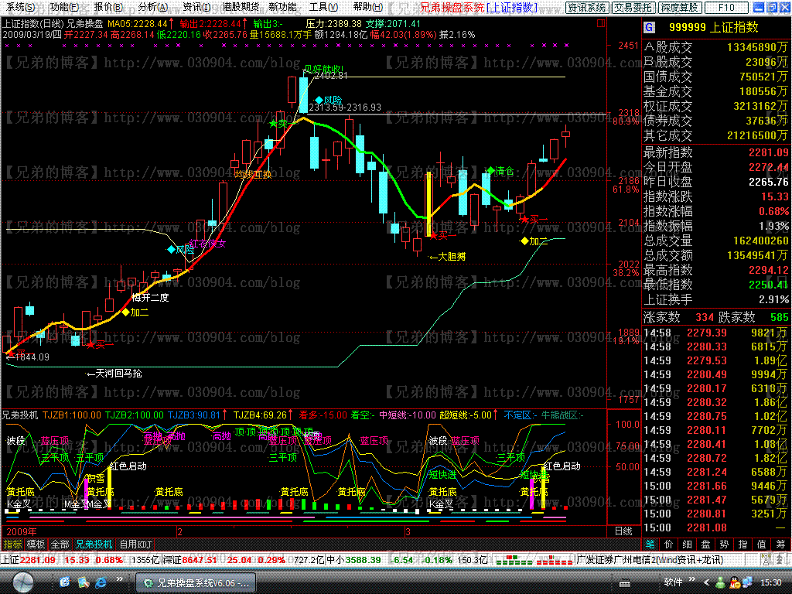This screenshot has width=792, height=594.
Task: Select the 细 tab in right panel
Action: point(687,544)
